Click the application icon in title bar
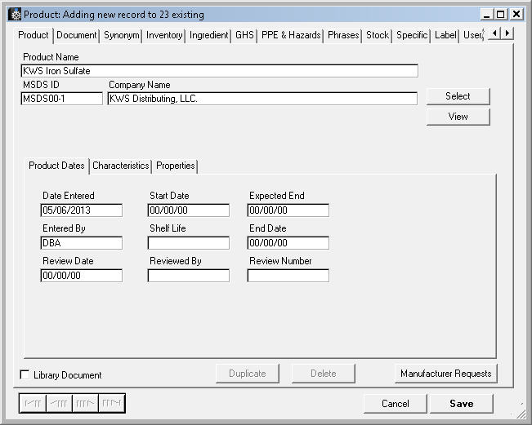 point(15,15)
